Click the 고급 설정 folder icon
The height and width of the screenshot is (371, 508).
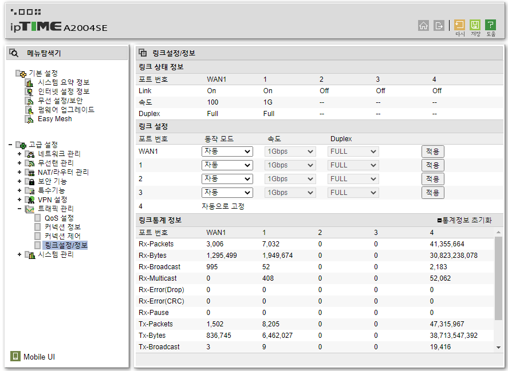(21, 145)
